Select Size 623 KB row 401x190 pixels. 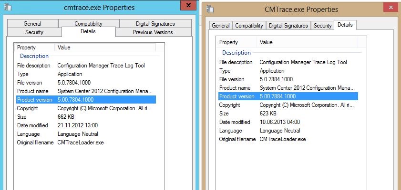pyautogui.click(x=288, y=114)
